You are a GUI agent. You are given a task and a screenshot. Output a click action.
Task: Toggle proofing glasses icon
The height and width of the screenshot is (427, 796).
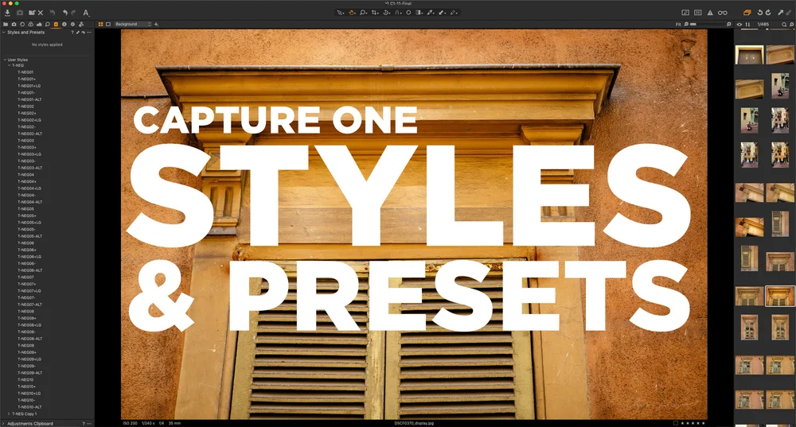coord(723,12)
